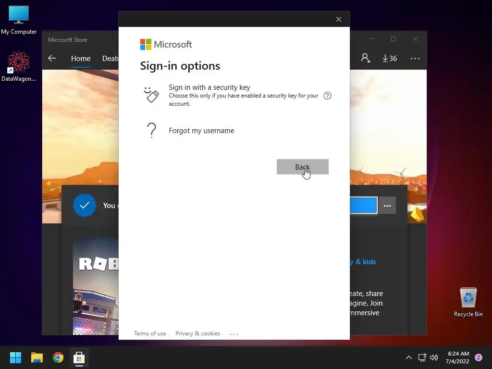The height and width of the screenshot is (369, 492).
Task: Open the Privacy & cookies link
Action: (x=197, y=333)
